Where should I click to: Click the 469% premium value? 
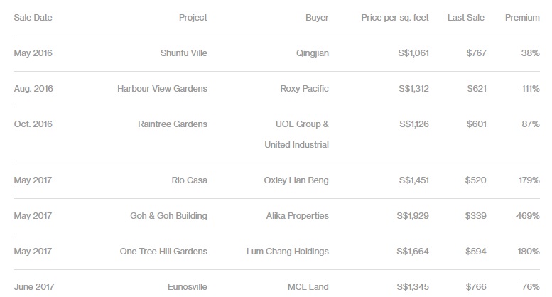coord(528,216)
